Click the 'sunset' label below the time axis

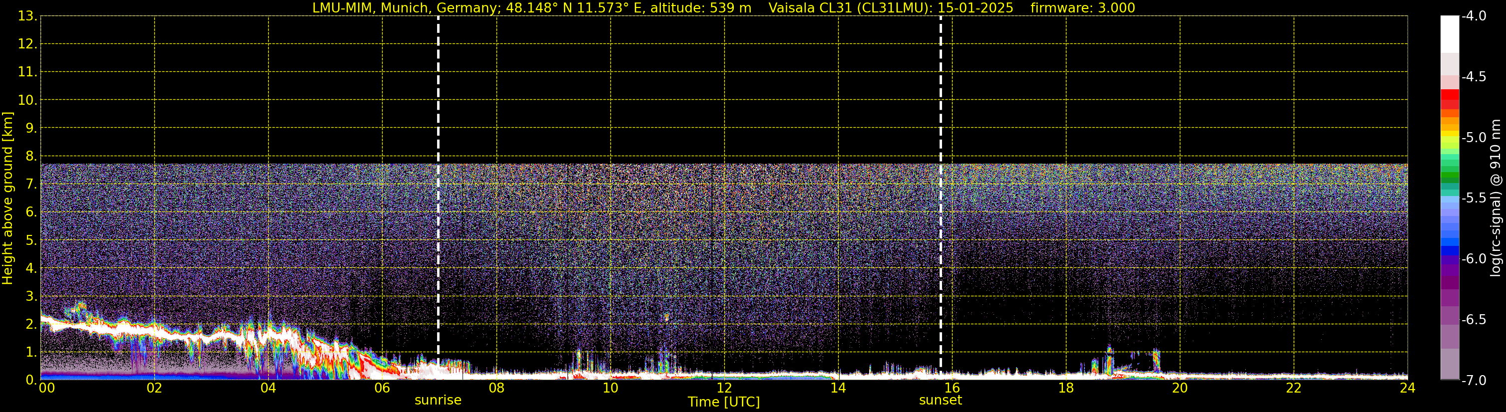click(x=940, y=401)
